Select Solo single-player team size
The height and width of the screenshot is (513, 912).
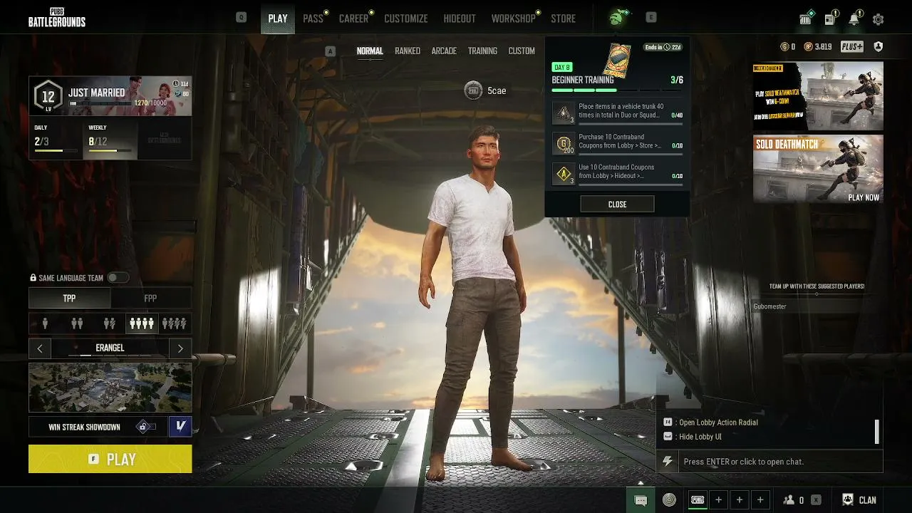(45, 323)
